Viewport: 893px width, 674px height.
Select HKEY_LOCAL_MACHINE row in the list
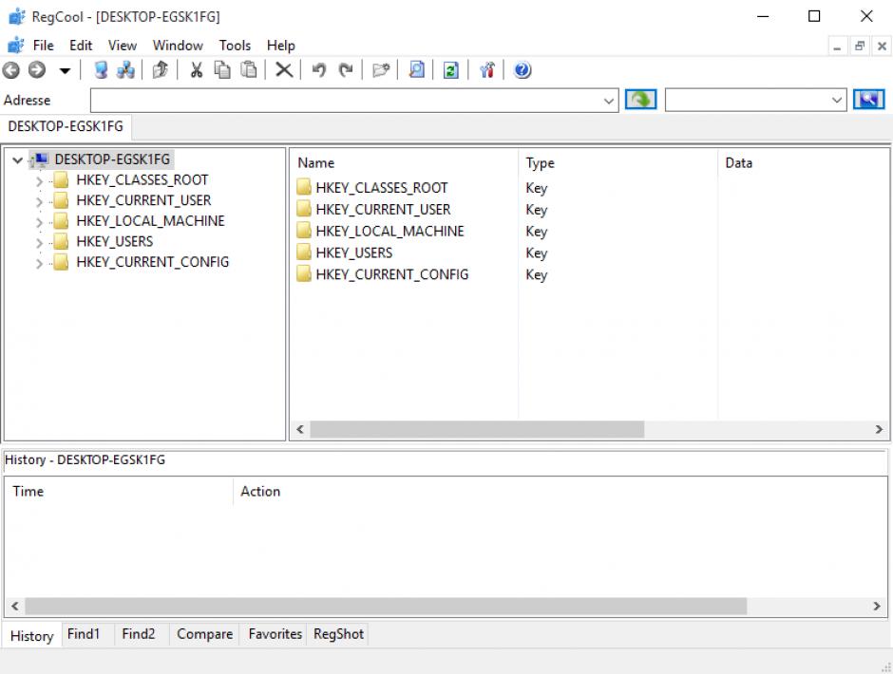coord(390,231)
